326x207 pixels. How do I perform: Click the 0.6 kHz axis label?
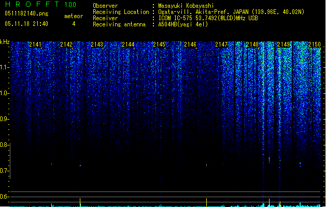(5, 197)
